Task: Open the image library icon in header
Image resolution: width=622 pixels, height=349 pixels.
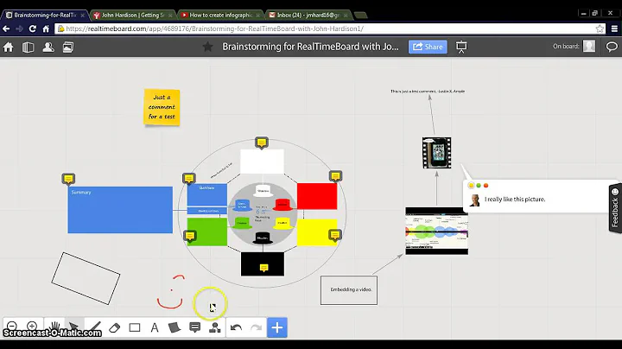Action: point(68,48)
